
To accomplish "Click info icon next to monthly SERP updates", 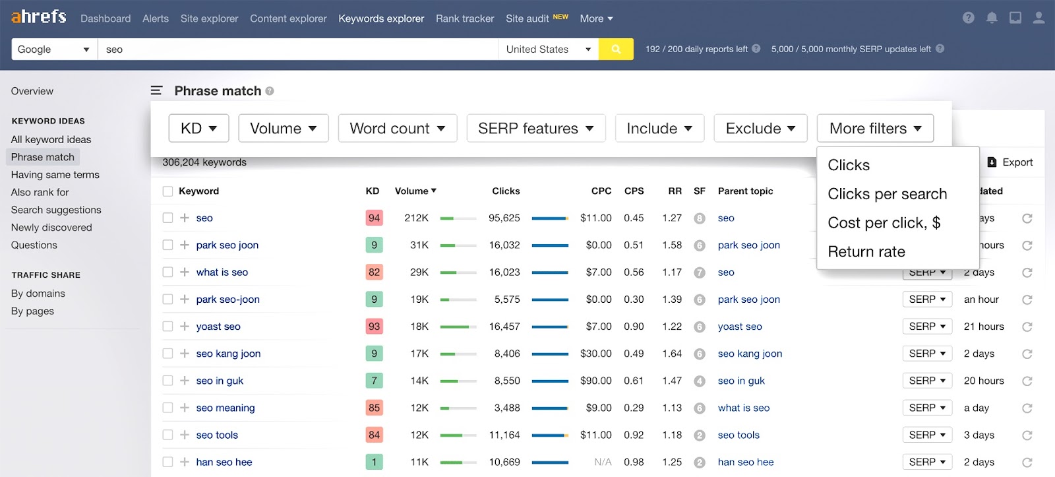I will click(940, 48).
